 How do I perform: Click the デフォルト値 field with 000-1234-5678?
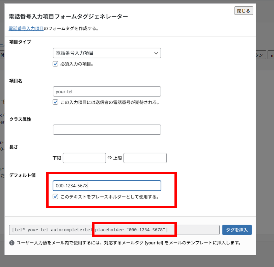pos(107,186)
